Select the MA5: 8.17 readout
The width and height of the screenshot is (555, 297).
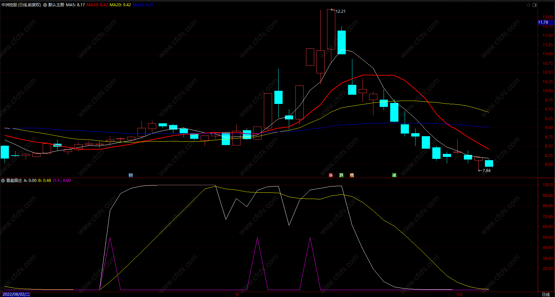(75, 5)
